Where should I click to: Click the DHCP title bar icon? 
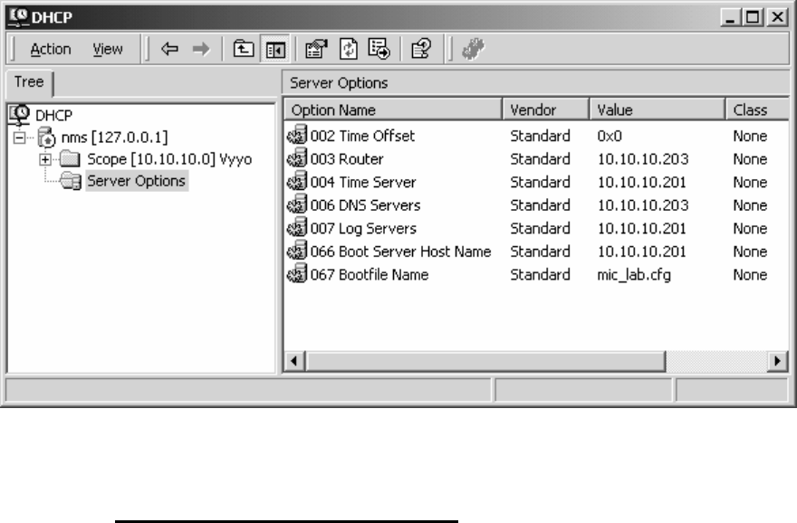[18, 17]
